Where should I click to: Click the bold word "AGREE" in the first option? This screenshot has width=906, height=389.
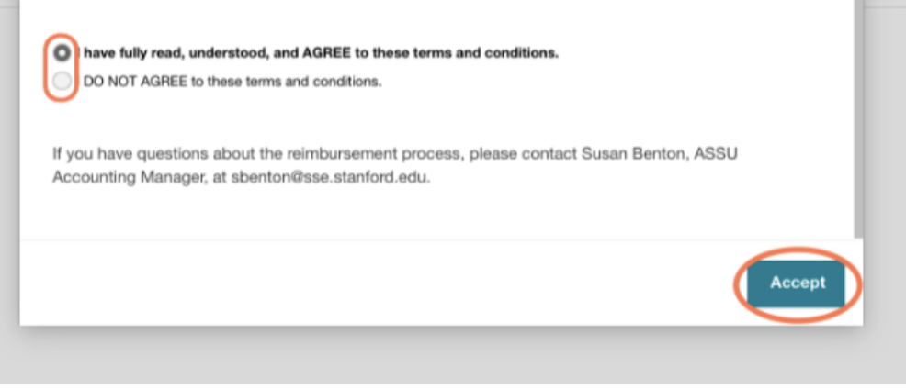pyautogui.click(x=327, y=53)
